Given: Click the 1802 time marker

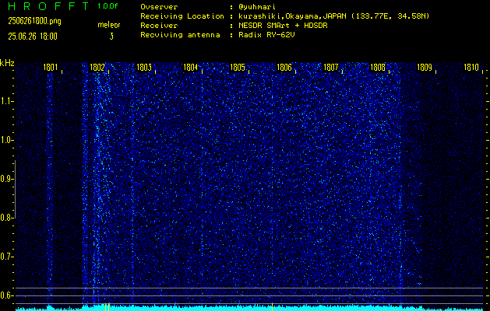Looking at the screenshot, I should pos(97,68).
